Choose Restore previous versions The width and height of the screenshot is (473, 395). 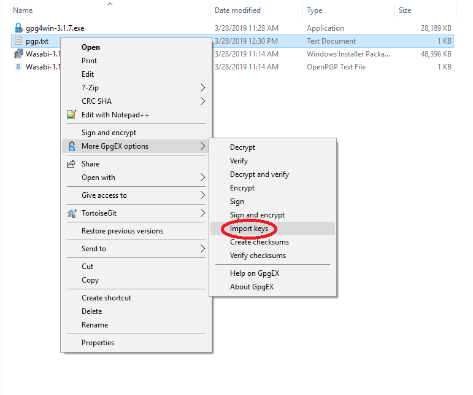coord(122,231)
